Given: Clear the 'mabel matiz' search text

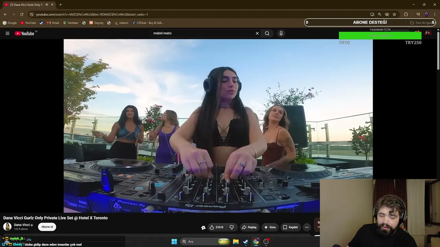Looking at the screenshot, I should [x=257, y=33].
